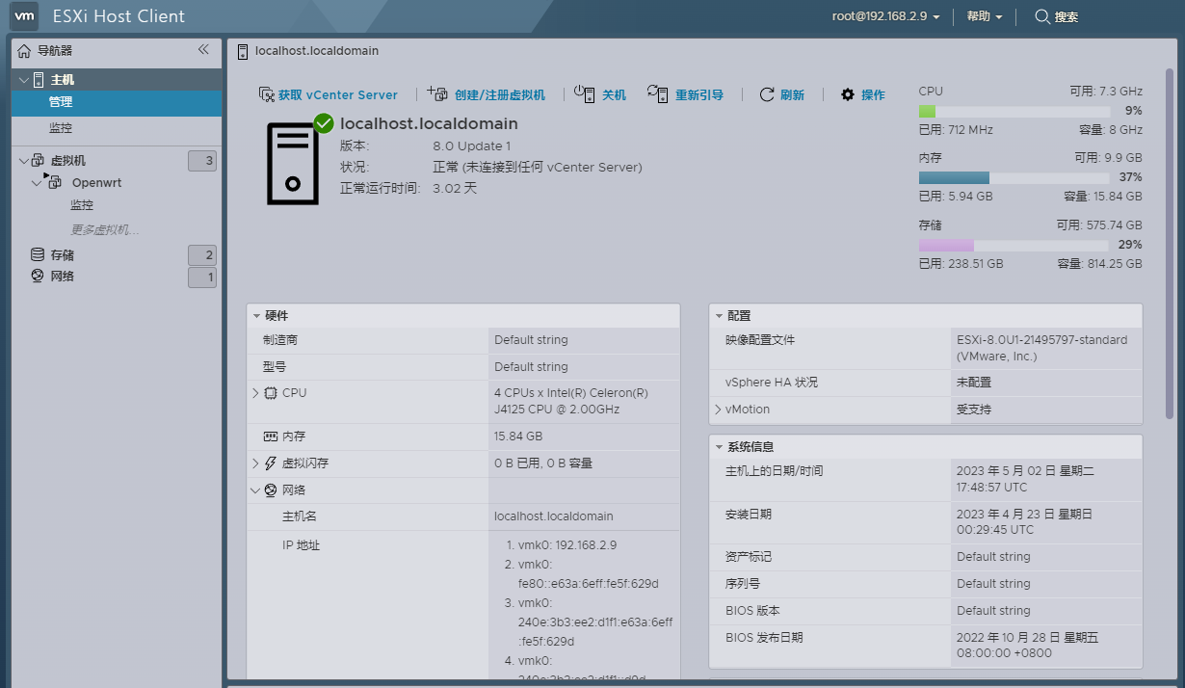Click the actions gear icon

click(848, 94)
